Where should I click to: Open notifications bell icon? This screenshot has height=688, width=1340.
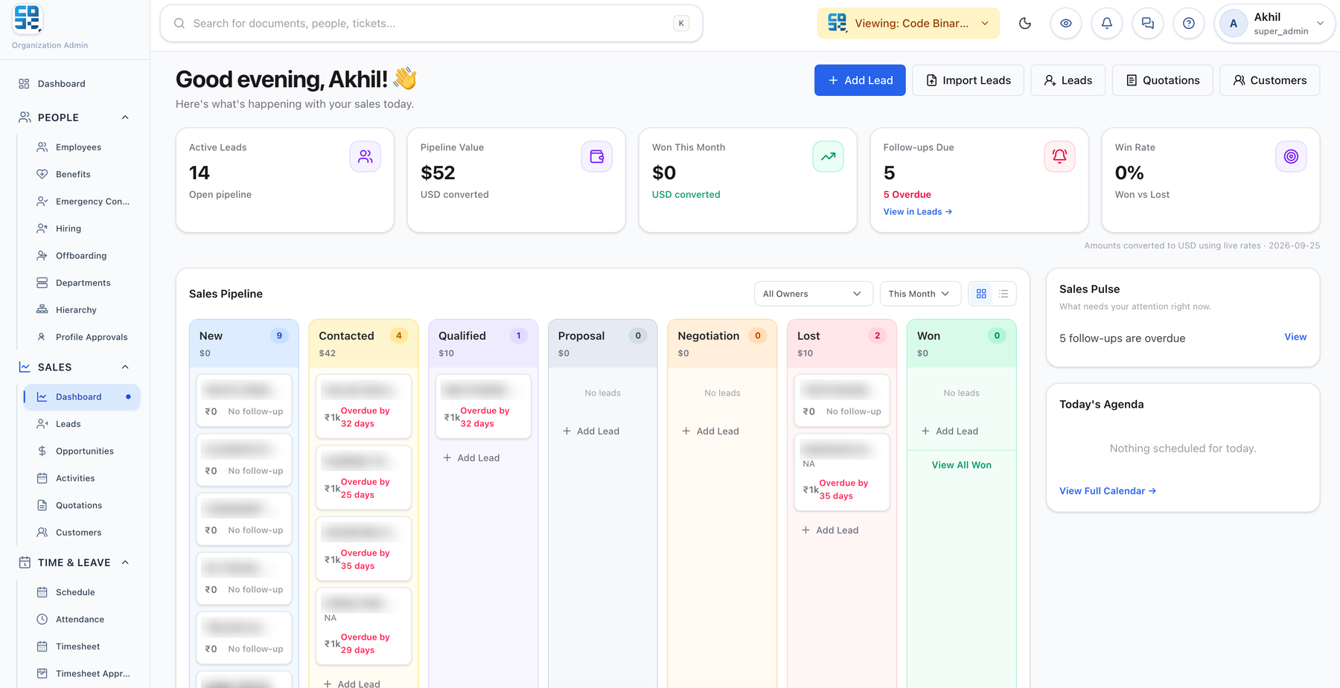click(x=1107, y=23)
